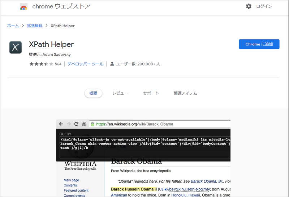Go to the ホーム breadcrumb link
Screen dimensions: 289x197
click(x=13, y=26)
